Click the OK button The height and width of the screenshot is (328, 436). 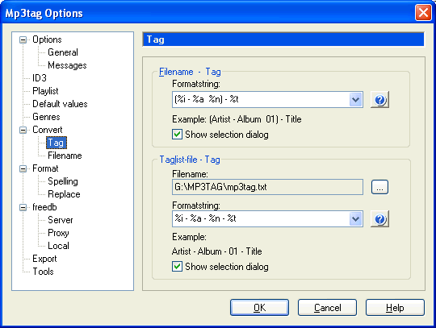[x=259, y=308]
